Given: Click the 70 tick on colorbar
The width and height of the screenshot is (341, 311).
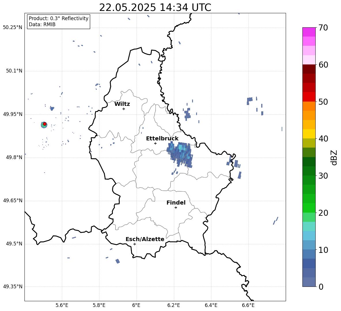Looking at the screenshot, I should [323, 28].
